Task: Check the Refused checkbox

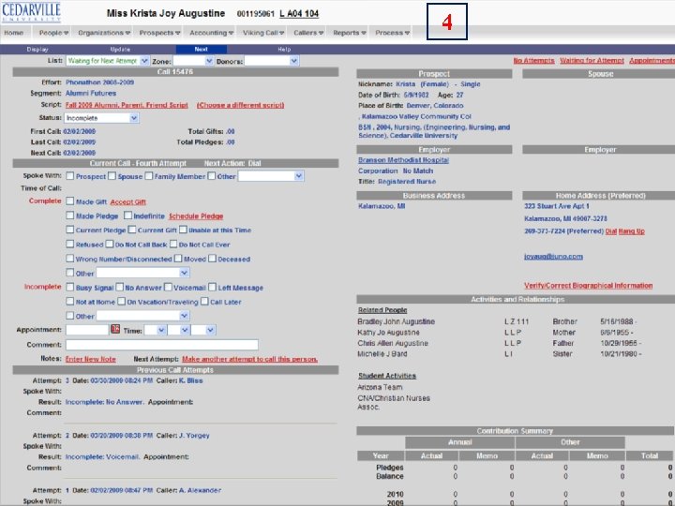Action: point(69,244)
